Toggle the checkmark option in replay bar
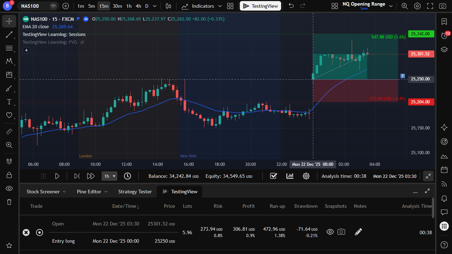452x254 pixels. click(x=273, y=176)
